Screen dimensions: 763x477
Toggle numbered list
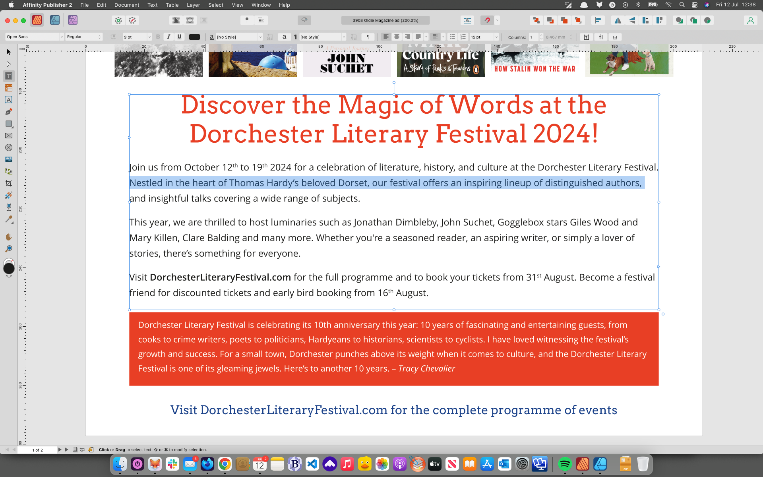[x=463, y=37]
